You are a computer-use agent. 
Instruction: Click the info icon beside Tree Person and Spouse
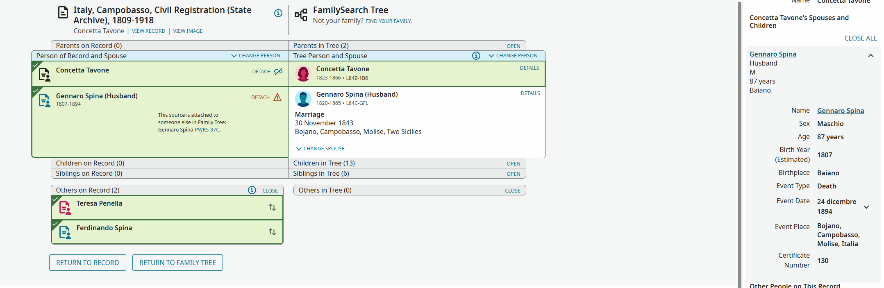(476, 56)
